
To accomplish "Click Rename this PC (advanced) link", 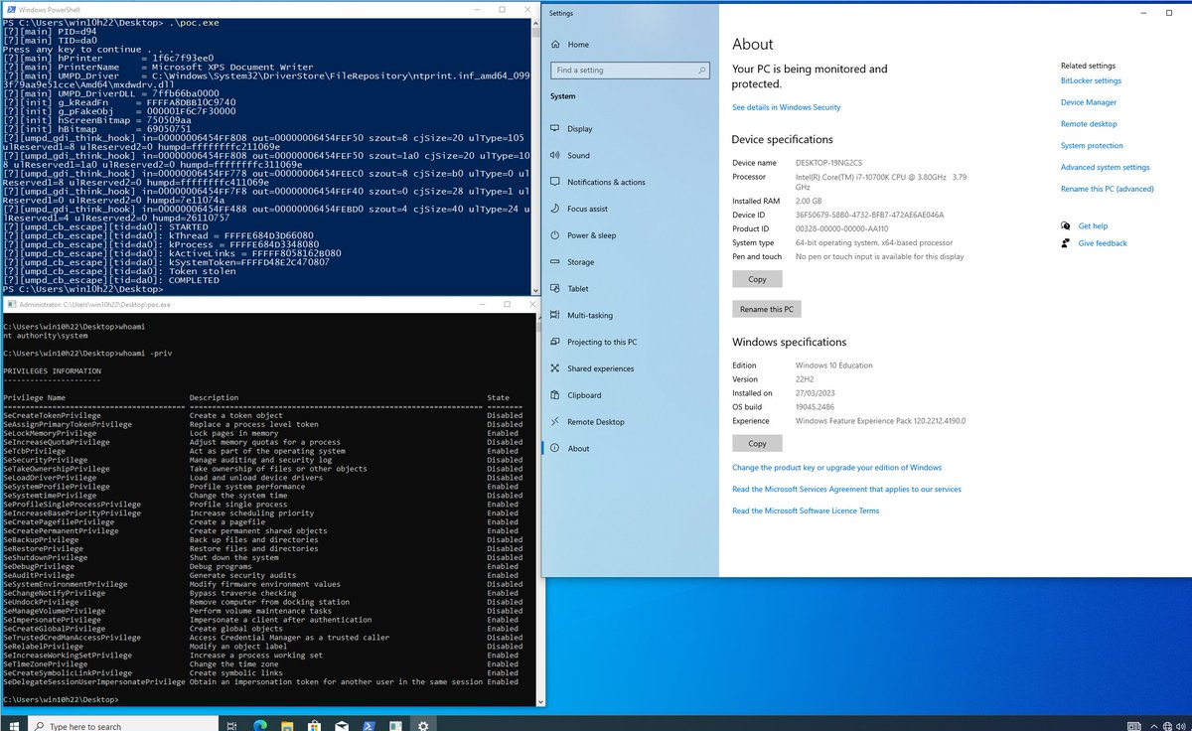I will [x=1108, y=189].
